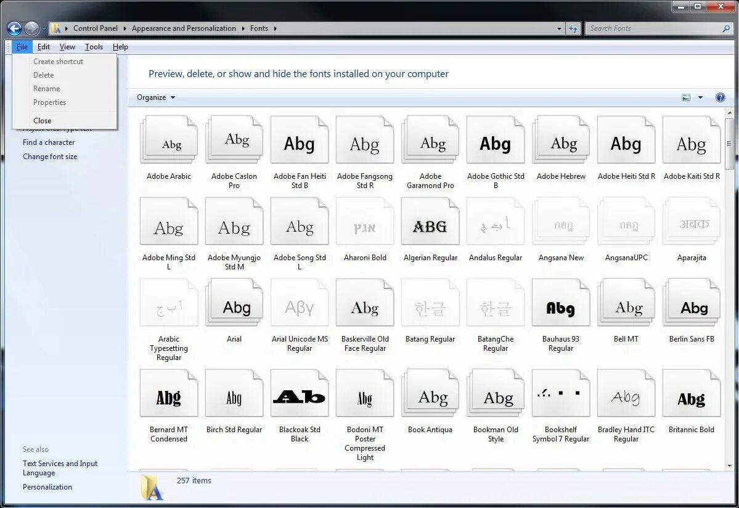Expand the Control Panel breadcrumb arrow
This screenshot has width=739, height=508.
[x=125, y=28]
